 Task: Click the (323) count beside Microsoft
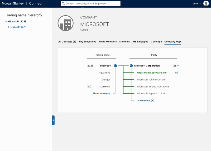[90, 66]
